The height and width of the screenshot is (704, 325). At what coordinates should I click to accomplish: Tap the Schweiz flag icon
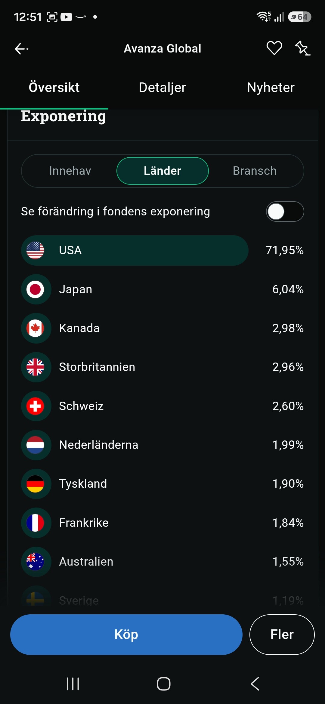click(35, 406)
